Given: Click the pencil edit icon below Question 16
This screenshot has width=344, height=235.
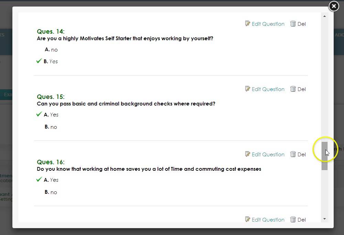Looking at the screenshot, I should pyautogui.click(x=248, y=219).
